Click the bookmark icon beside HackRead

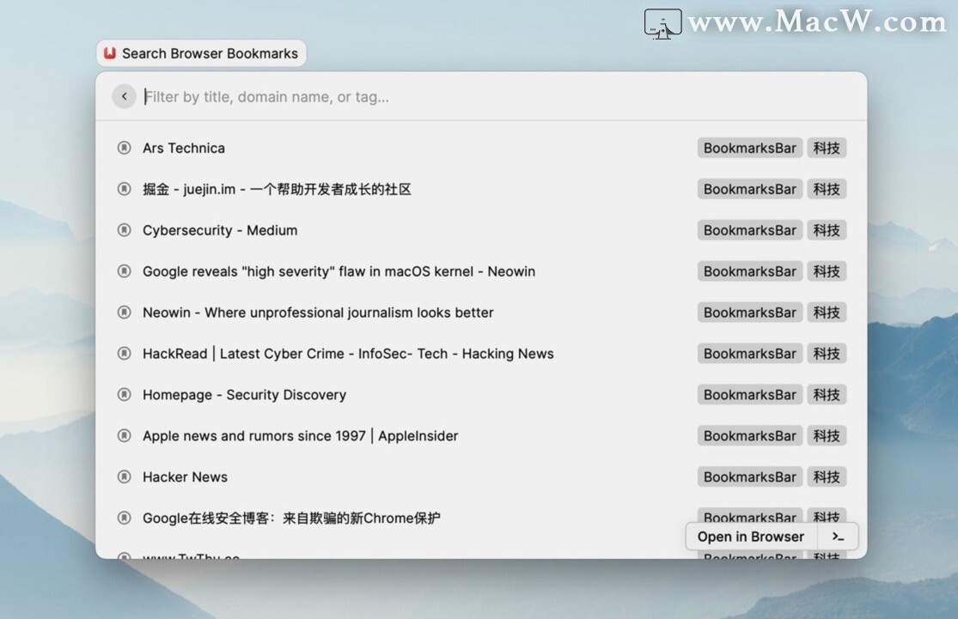click(x=124, y=354)
